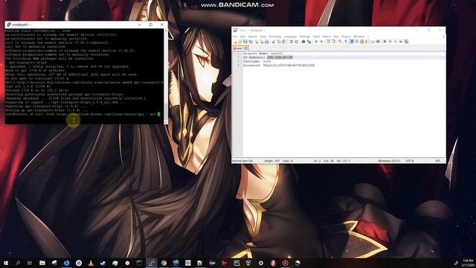Print the document via toolbar printer icon
The image size is (476, 268).
point(267,42)
